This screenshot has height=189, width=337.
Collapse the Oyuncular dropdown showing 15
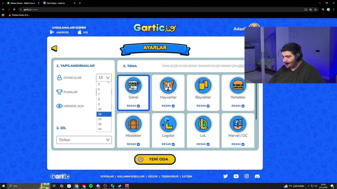point(104,78)
